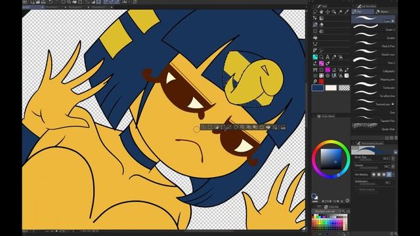Image resolution: width=420 pixels, height=236 pixels.
Task: Select the dashed rectangle selection tool
Action: click(x=315, y=31)
